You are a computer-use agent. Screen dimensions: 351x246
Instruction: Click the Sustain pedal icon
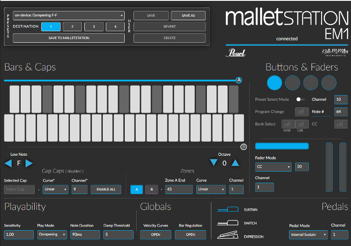click(228, 209)
